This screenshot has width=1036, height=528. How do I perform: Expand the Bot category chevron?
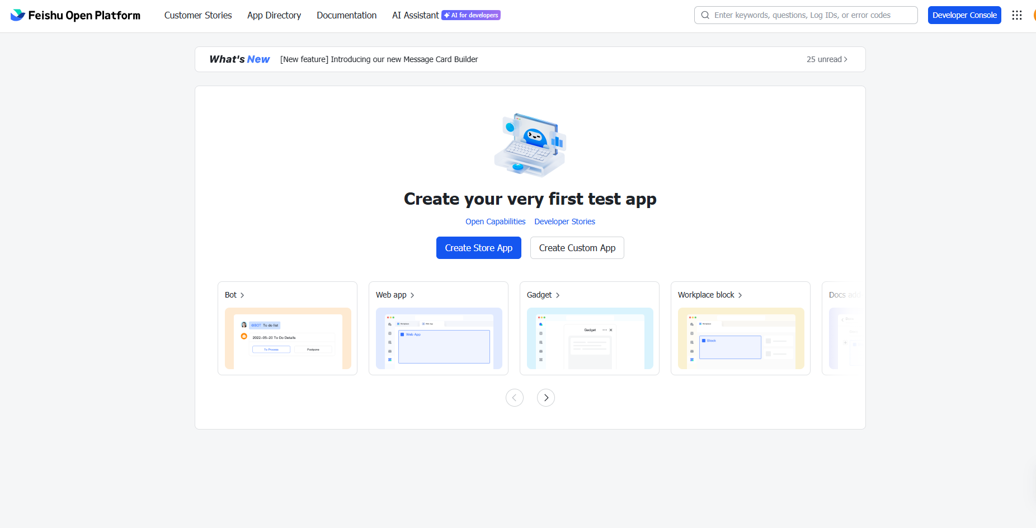point(242,295)
